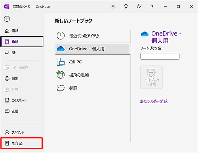Click the ノートブック名 text field
The height and width of the screenshot is (153, 198).
pos(160,57)
